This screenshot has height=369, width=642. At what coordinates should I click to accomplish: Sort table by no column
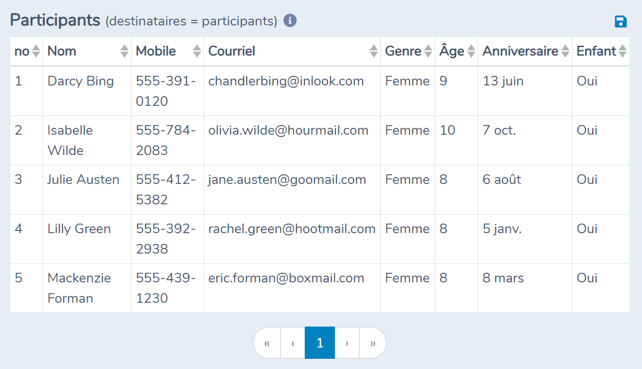(26, 51)
